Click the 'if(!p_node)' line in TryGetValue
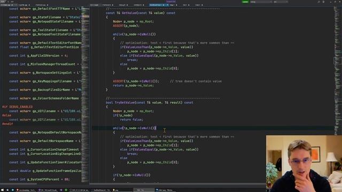This screenshot has width=342, height=192. pos(122,115)
